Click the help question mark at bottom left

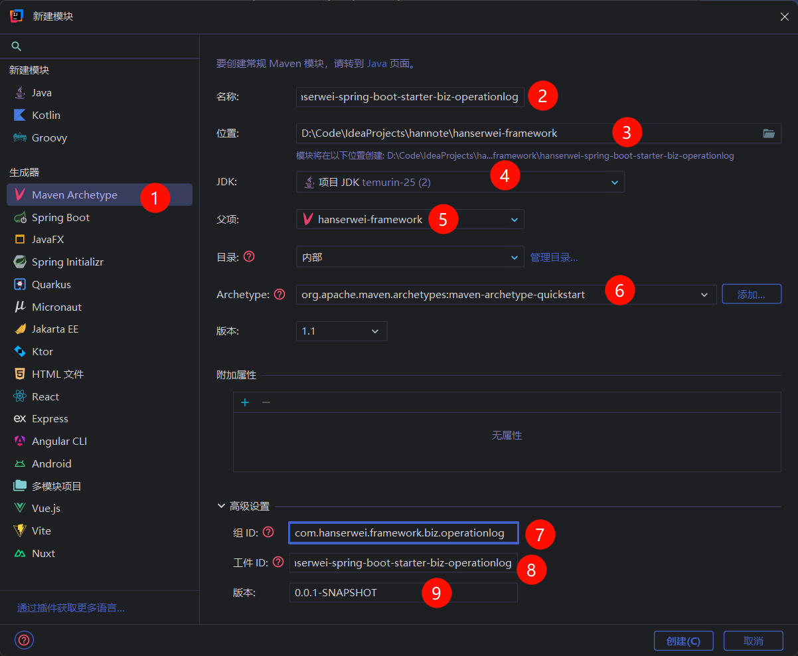[24, 640]
